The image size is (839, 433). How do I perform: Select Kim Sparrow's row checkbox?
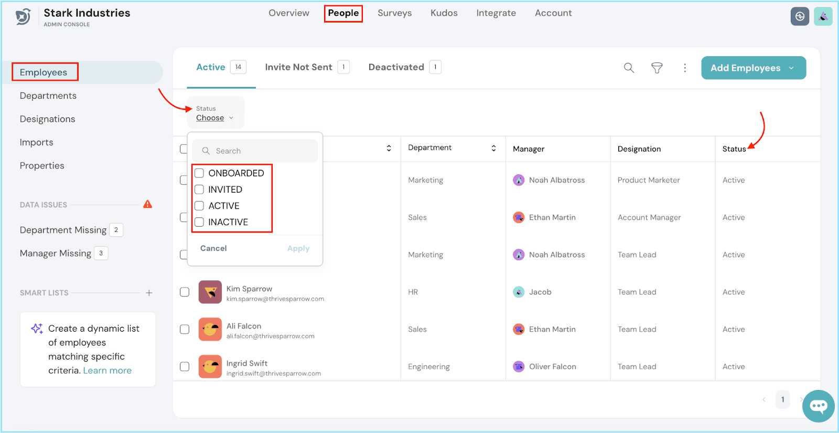click(185, 292)
